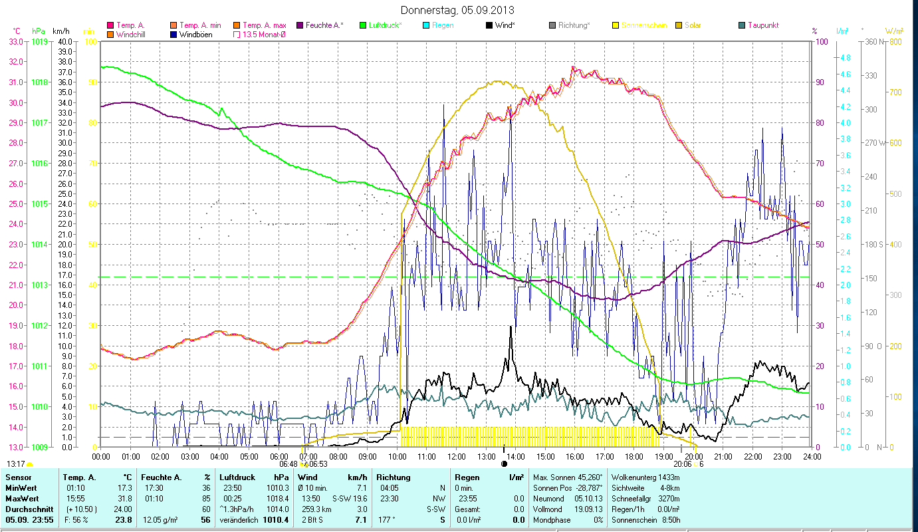
Task: Click the gray Richtung* legend swatch
Action: click(x=552, y=25)
